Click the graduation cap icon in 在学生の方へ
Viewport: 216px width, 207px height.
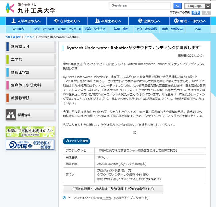pos(56,21)
